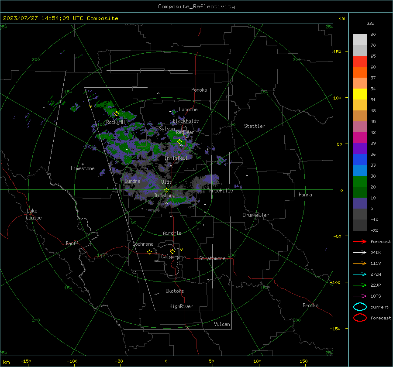Click the dBZ legend heading

[x=370, y=24]
